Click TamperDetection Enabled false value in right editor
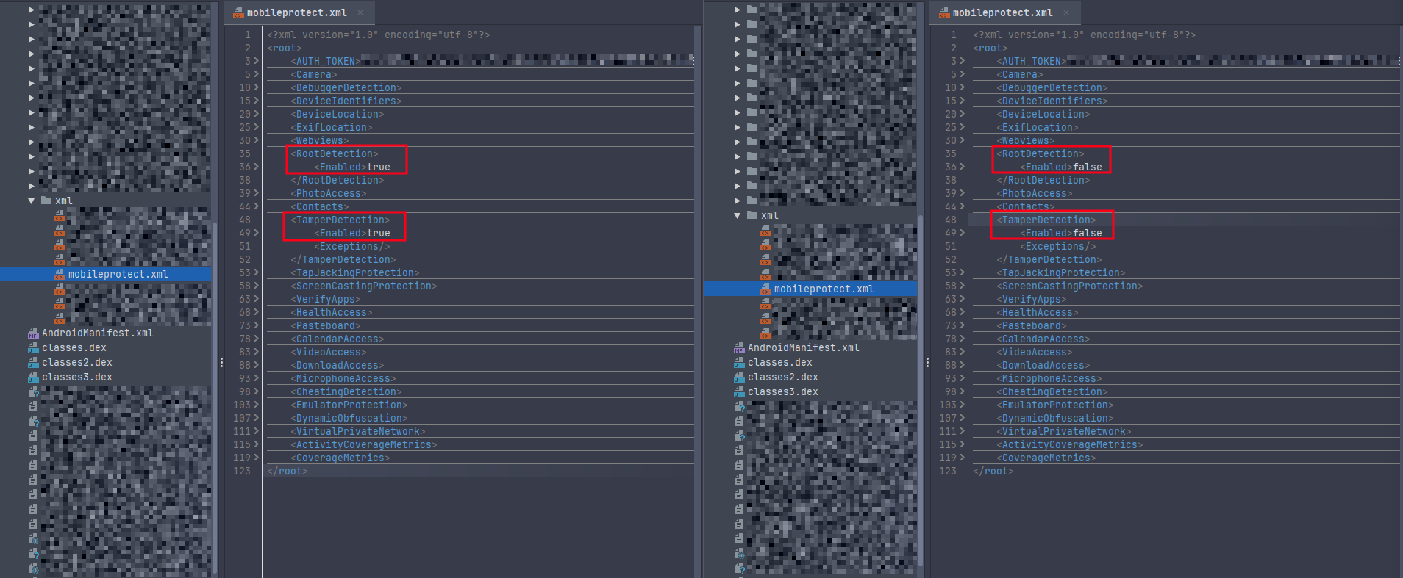Viewport: 1403px width, 578px height. [1088, 233]
